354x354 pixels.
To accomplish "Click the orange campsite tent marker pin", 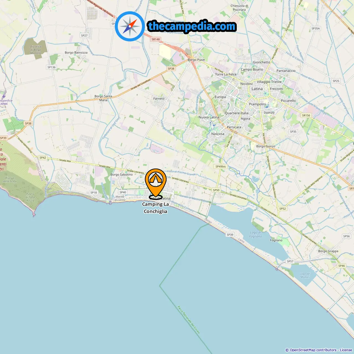I will pos(156,184).
